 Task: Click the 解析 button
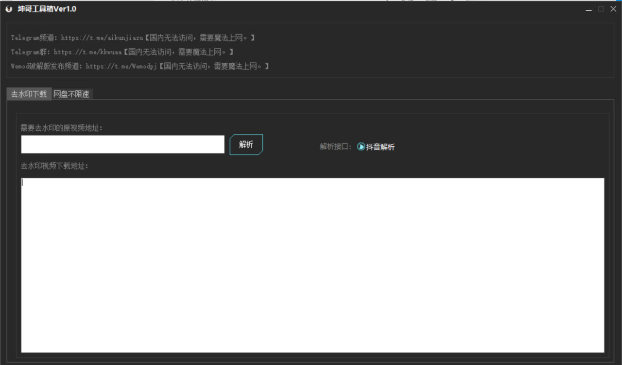246,144
